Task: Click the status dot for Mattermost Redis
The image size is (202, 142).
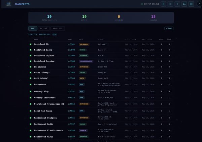Action: point(31,124)
